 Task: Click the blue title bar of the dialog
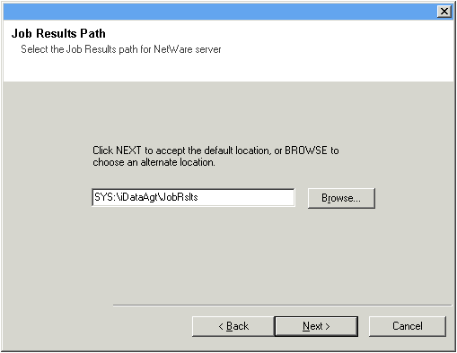click(x=220, y=12)
